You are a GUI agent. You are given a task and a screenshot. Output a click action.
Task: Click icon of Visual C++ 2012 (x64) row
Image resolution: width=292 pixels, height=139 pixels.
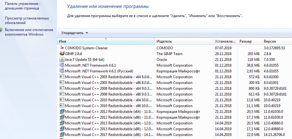click(x=62, y=112)
